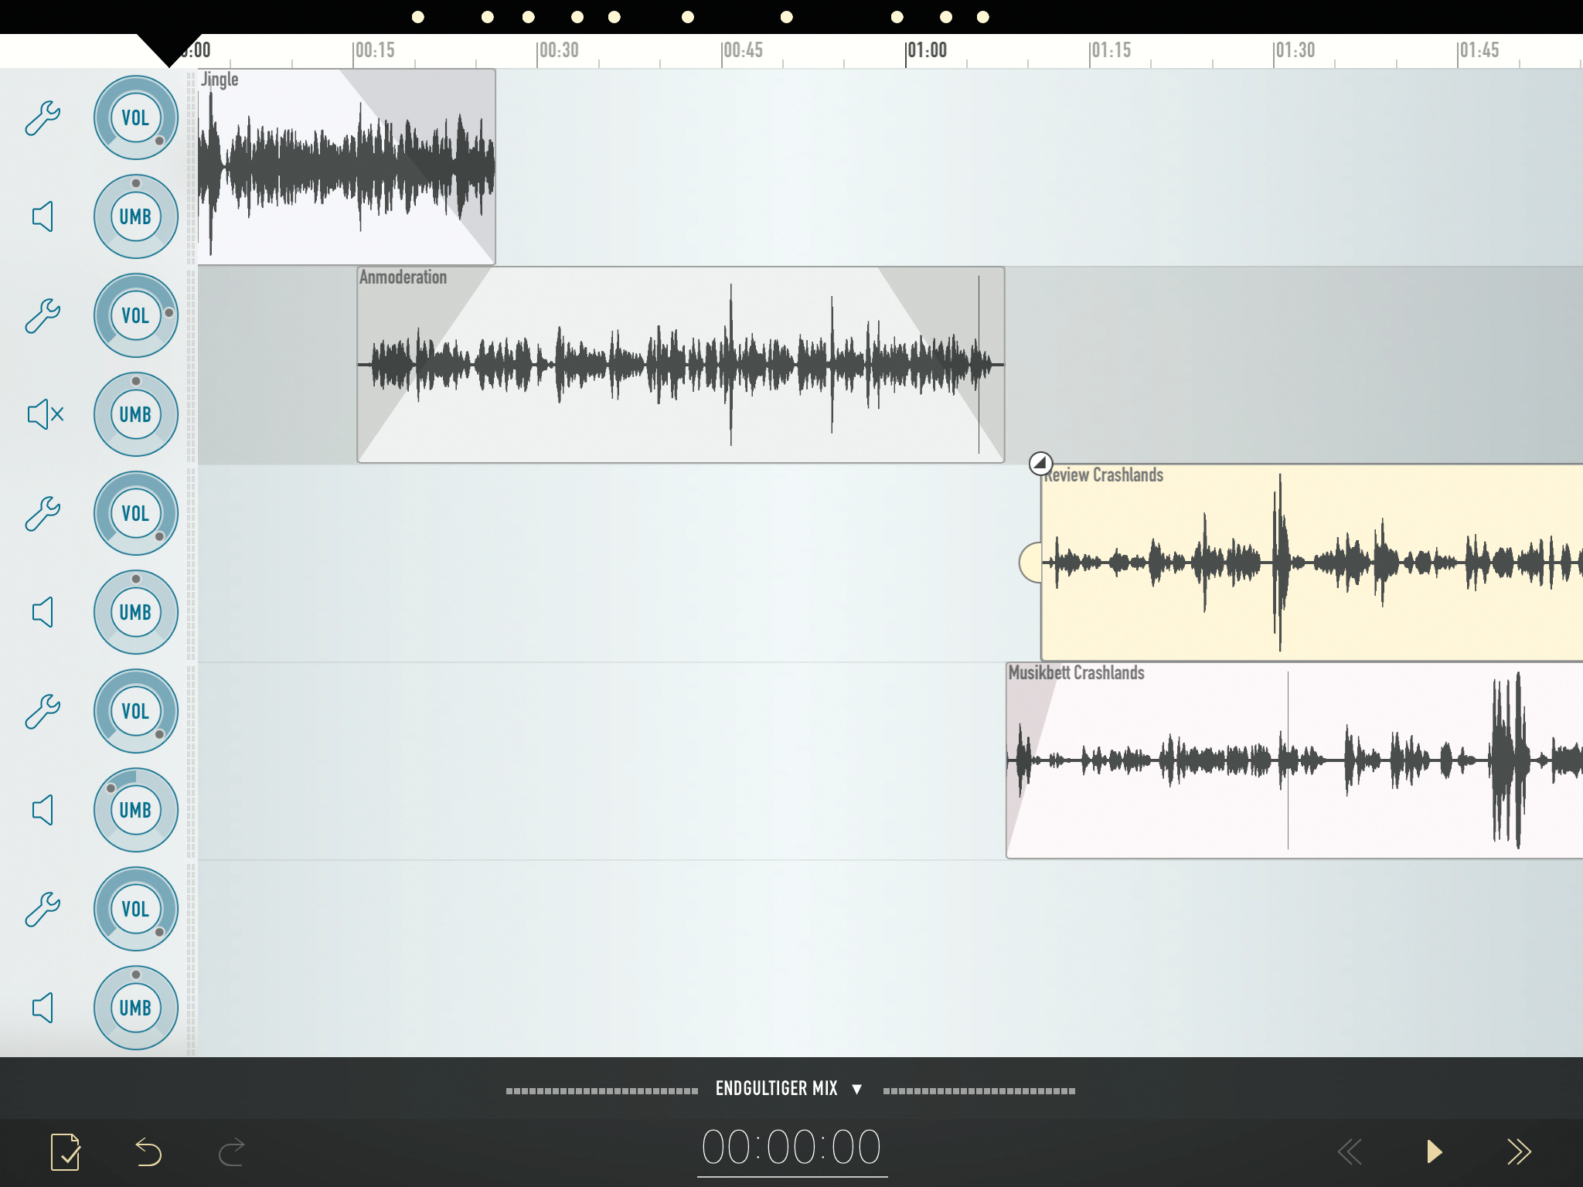
Task: Mute the Review Crashlands track speaker
Action: tap(43, 612)
